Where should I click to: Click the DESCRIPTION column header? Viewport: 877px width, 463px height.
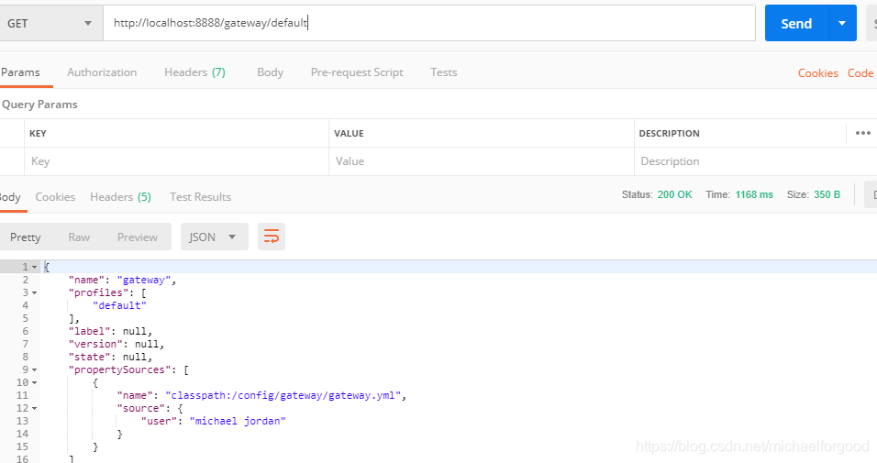[x=669, y=133]
